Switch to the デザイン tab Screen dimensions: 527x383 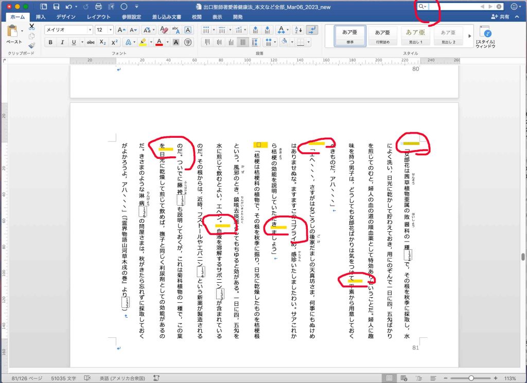(x=66, y=17)
